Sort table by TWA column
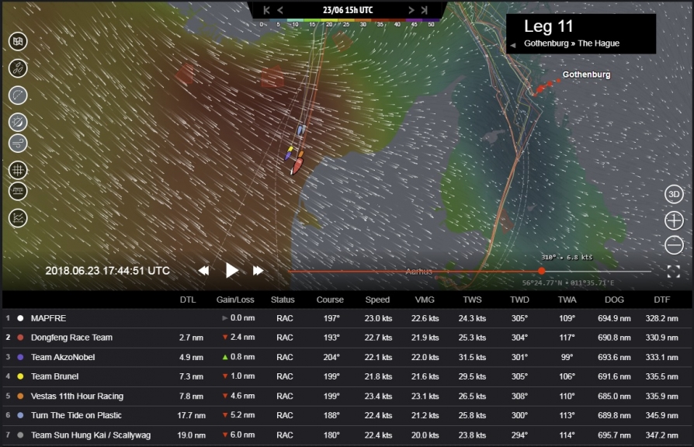 pyautogui.click(x=567, y=300)
